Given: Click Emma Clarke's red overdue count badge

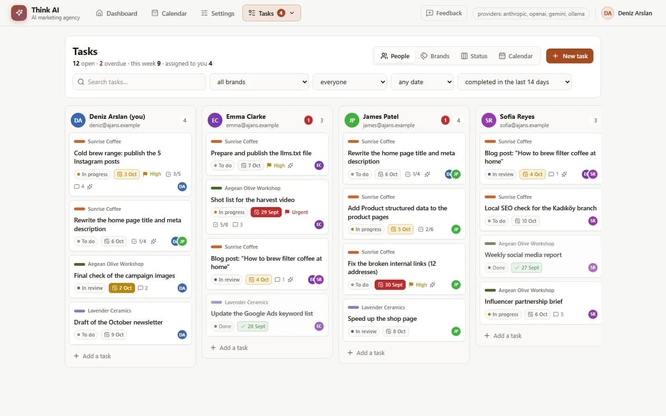Looking at the screenshot, I should tap(308, 120).
